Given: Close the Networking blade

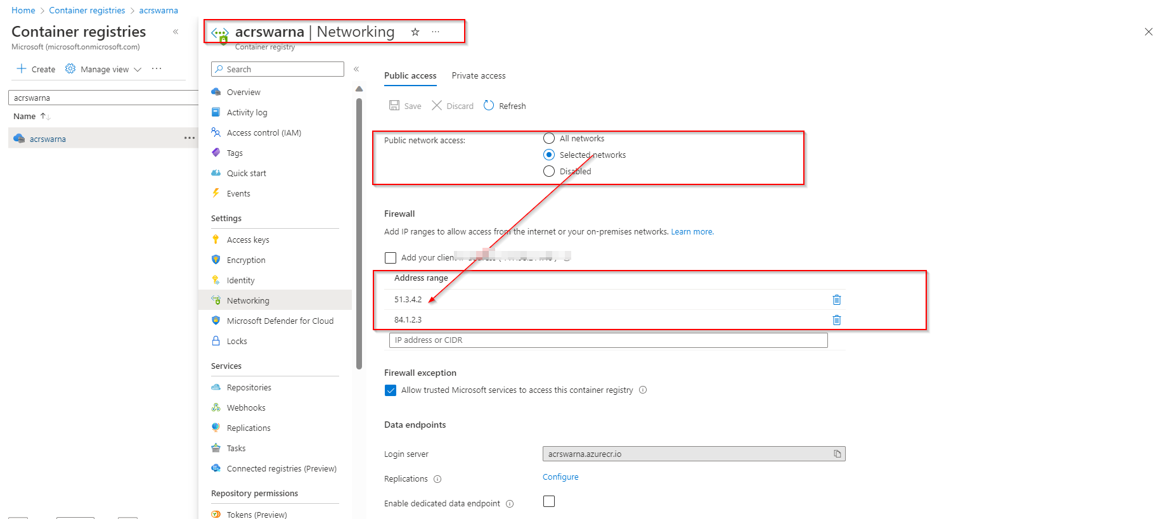Looking at the screenshot, I should [1148, 32].
